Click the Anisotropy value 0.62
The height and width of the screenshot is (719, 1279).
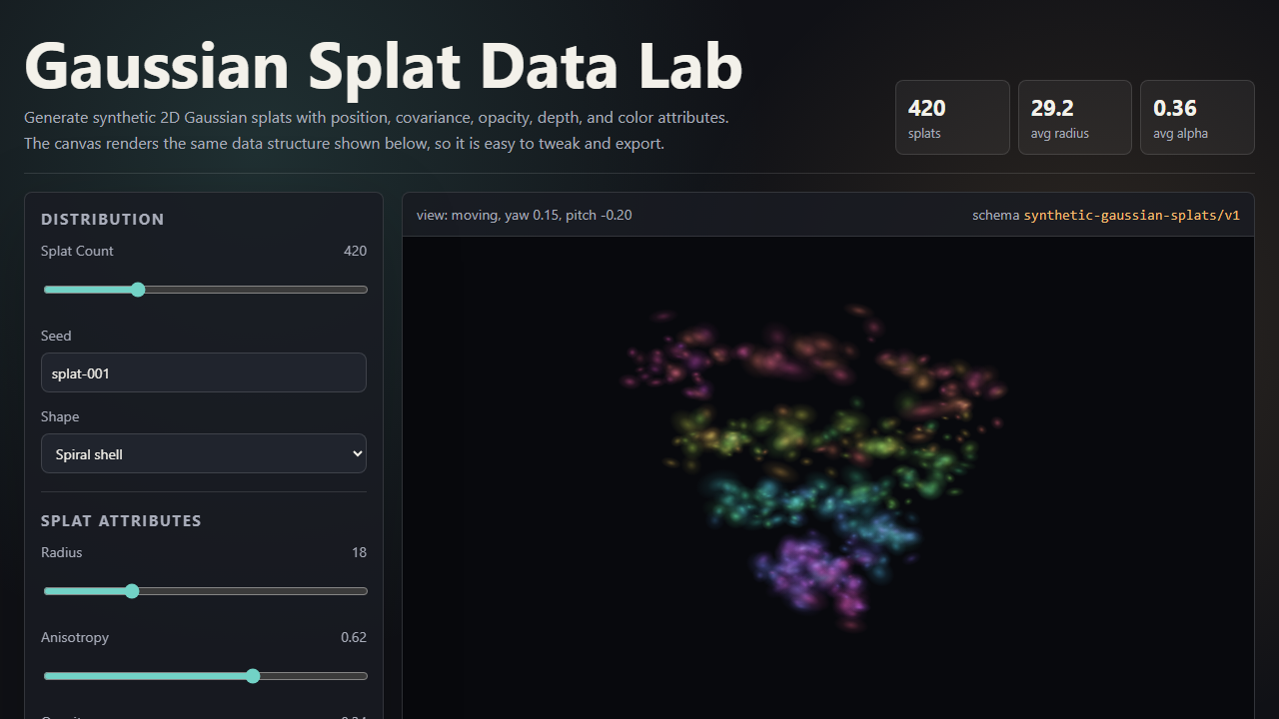(x=354, y=637)
